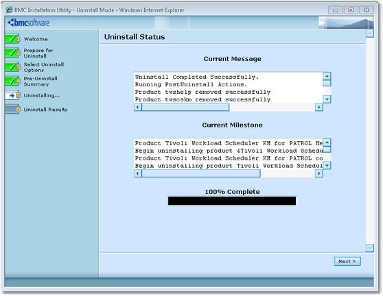Click milestone line ending in 'PATROL co'

(x=229, y=158)
